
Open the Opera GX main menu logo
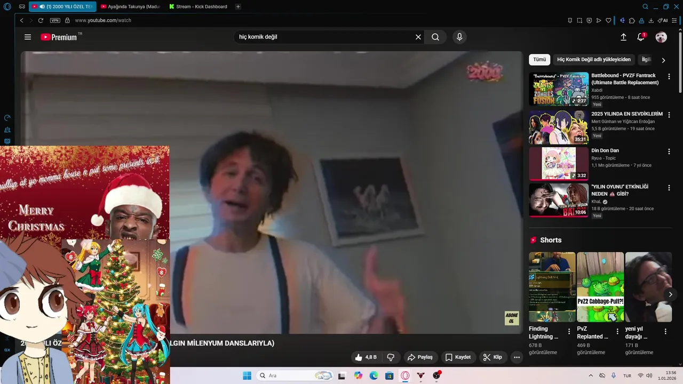7,7
